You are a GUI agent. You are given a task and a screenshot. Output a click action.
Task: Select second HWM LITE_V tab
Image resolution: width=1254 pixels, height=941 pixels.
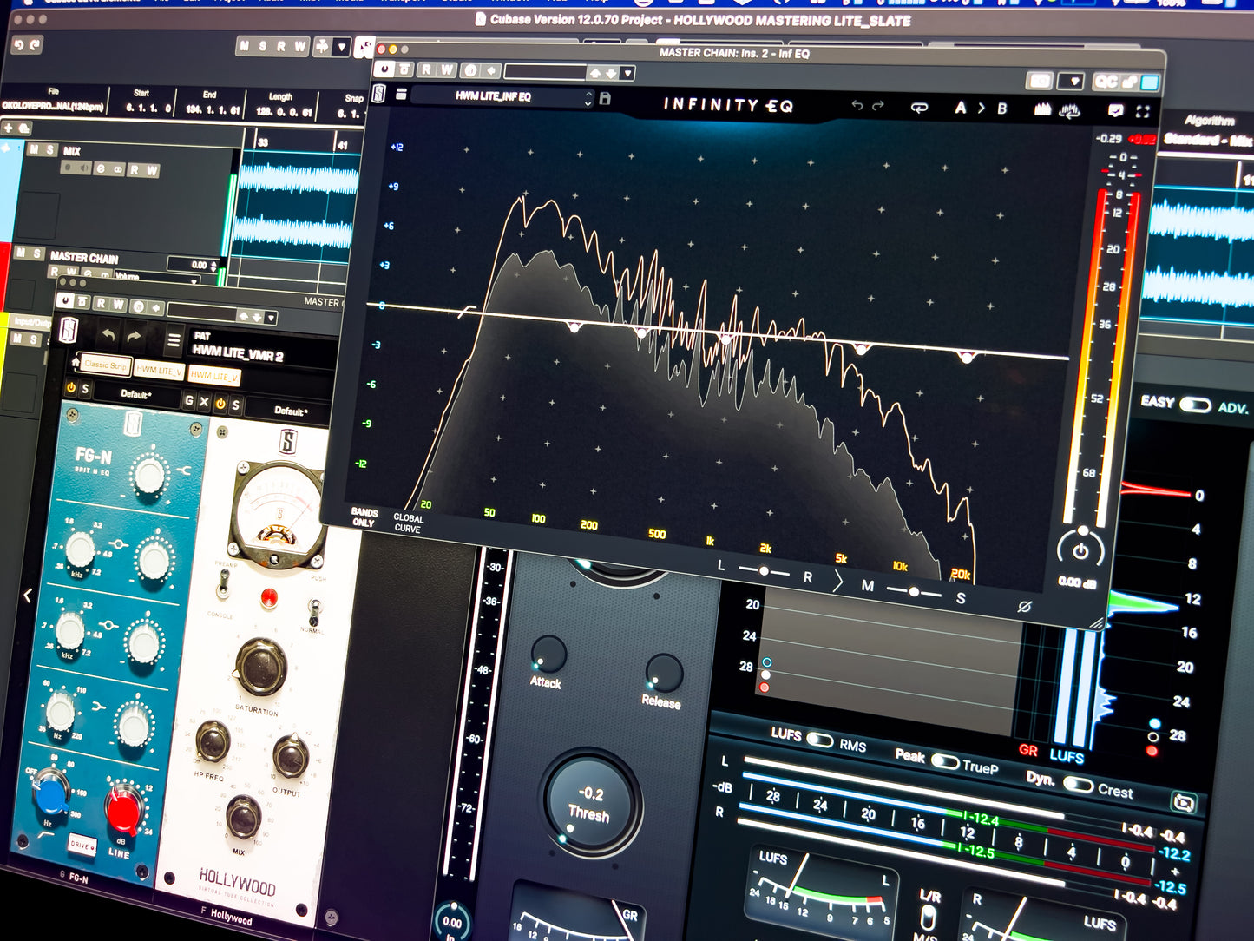click(159, 370)
